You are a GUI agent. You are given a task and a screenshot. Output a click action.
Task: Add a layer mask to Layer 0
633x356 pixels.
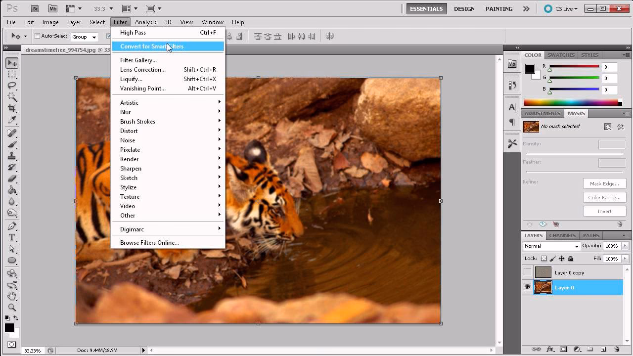point(563,349)
